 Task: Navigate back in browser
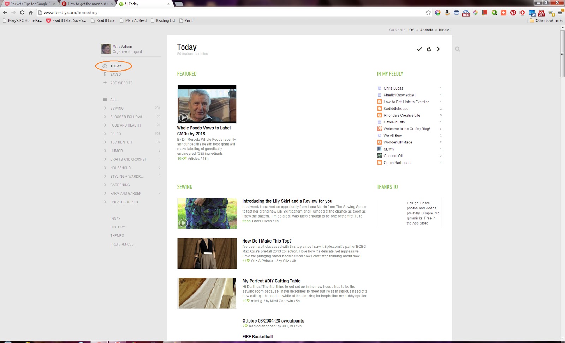[5, 12]
